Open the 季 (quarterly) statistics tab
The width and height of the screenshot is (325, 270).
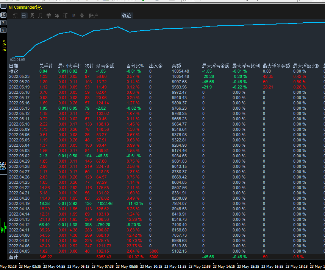(49, 16)
